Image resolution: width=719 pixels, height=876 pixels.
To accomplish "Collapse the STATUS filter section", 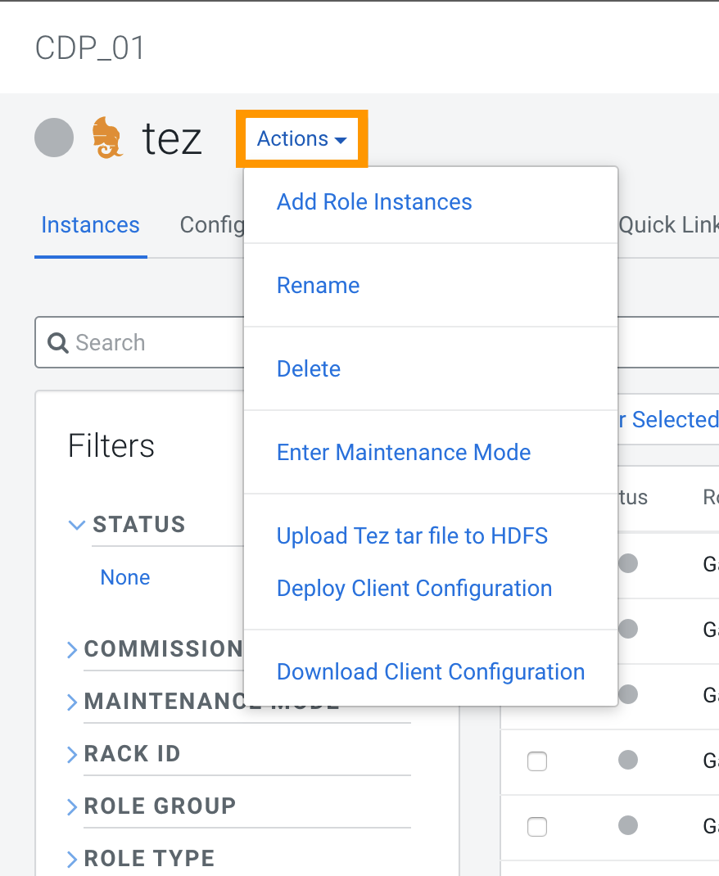I will [x=78, y=525].
